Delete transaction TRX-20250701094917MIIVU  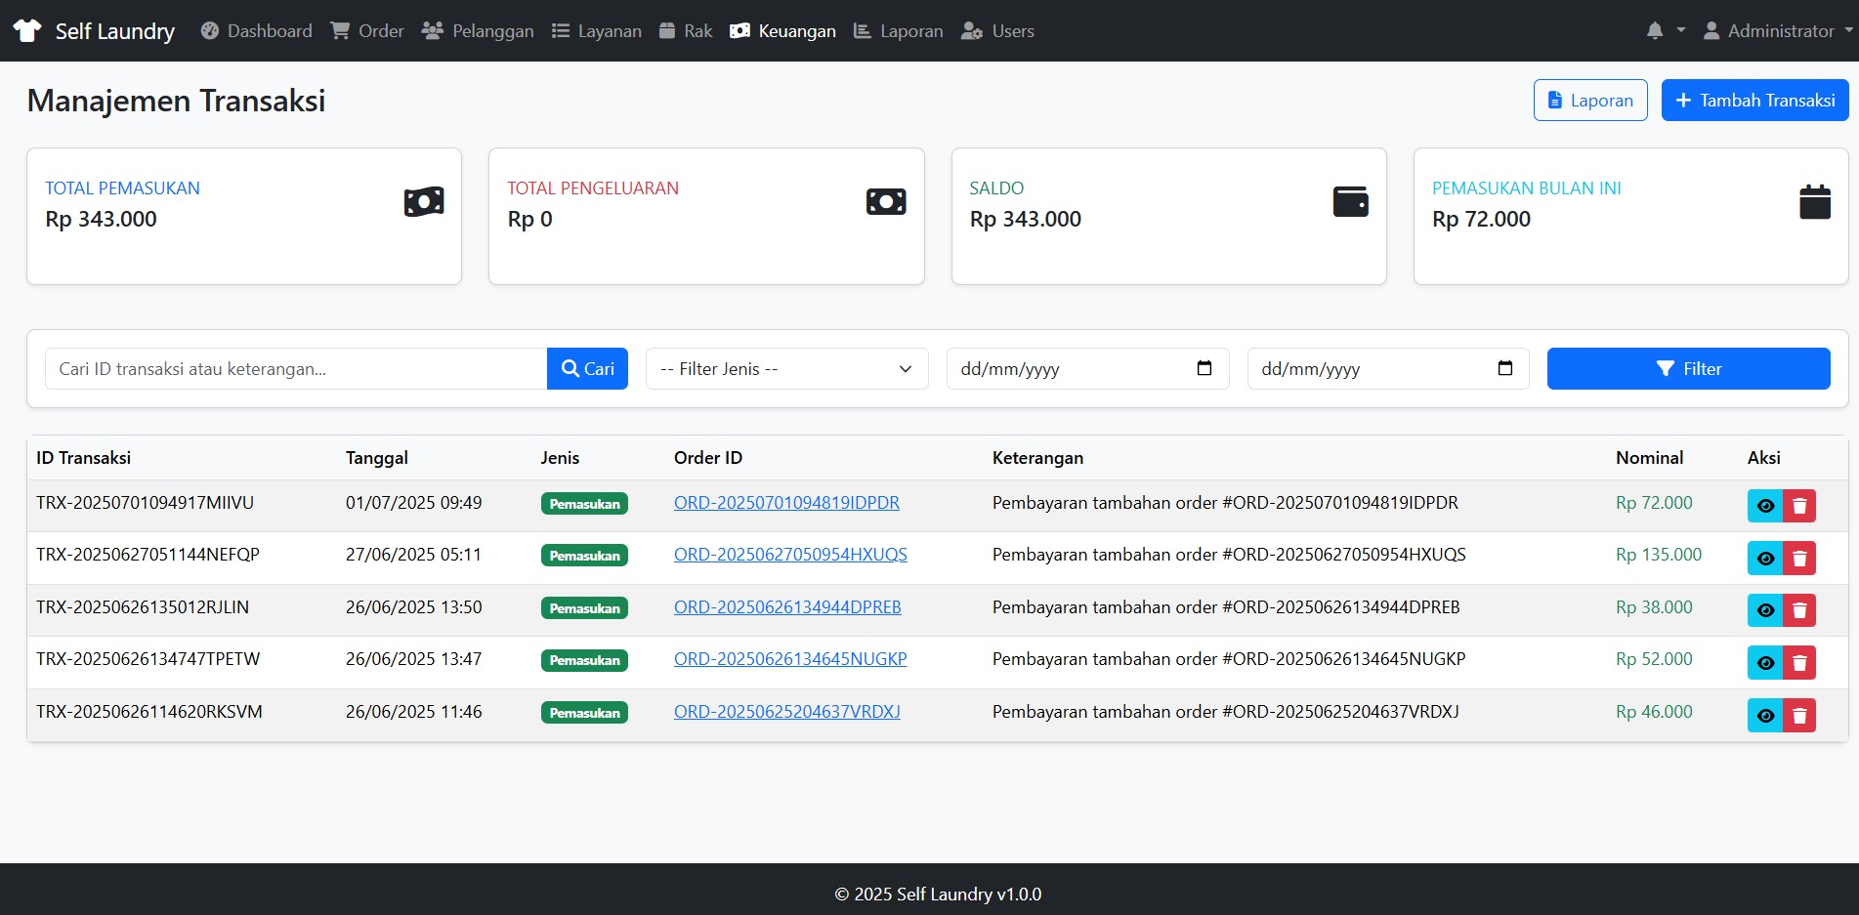coord(1799,506)
